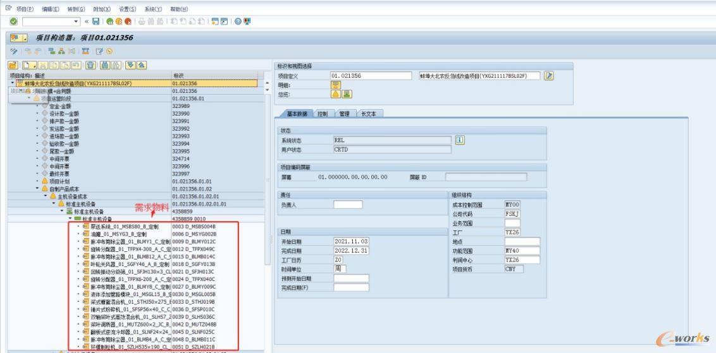Image resolution: width=716 pixels, height=353 pixels.
Task: Click the 明细 detail icon button
Action: (x=336, y=85)
